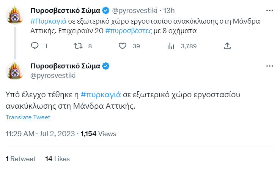Click the 11:29 AM · Jul 2, 2023 timestamp

[x=39, y=133]
